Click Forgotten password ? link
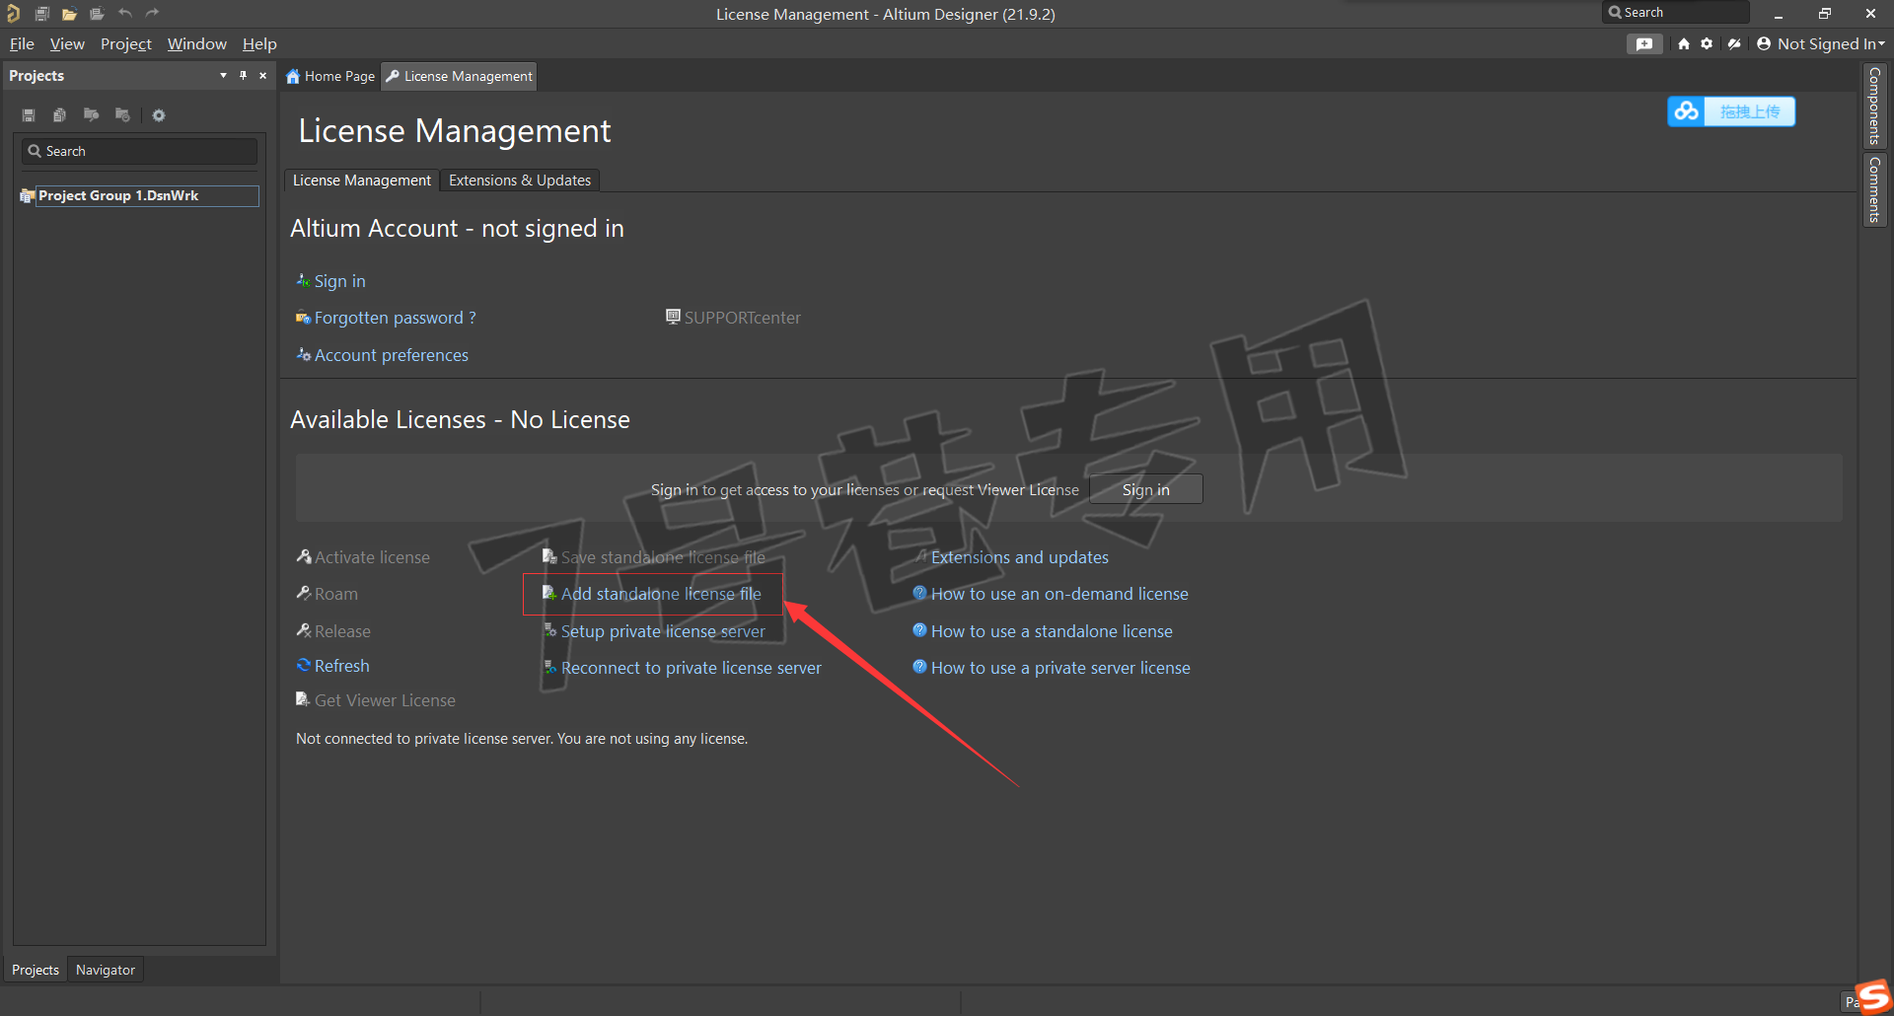 coord(395,318)
